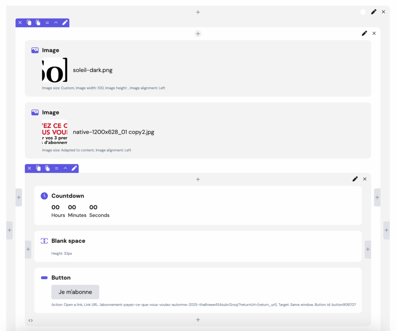This screenshot has width=396, height=331.
Task: Collapse the Countdown section with its toolbar chevron
Action: (65, 168)
